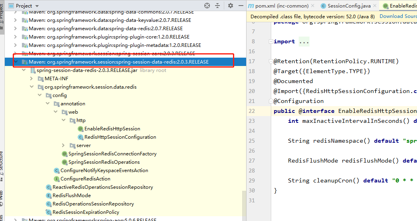Close the pom.xml (inc-common) tab
The height and width of the screenshot is (221, 417).
313,6
